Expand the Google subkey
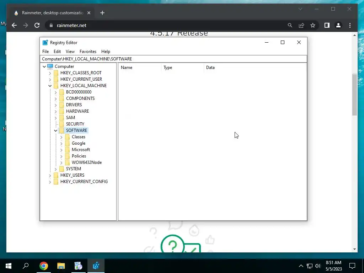This screenshot has width=364, height=273. [x=61, y=144]
